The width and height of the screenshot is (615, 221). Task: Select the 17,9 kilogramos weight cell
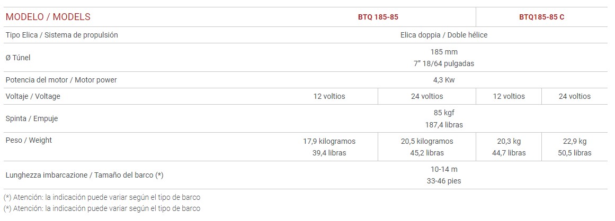pos(329,141)
